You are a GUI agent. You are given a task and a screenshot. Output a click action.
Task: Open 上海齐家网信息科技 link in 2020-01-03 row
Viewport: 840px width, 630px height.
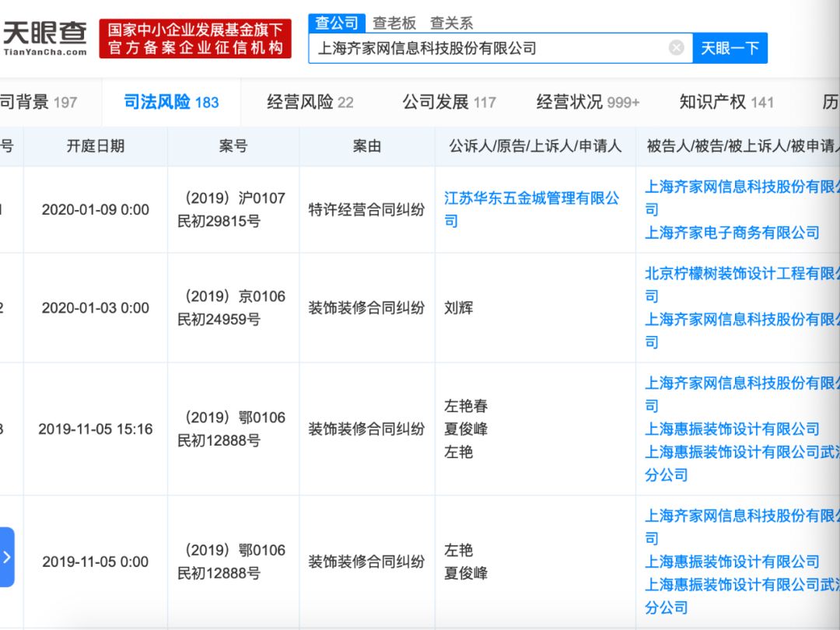pos(742,331)
